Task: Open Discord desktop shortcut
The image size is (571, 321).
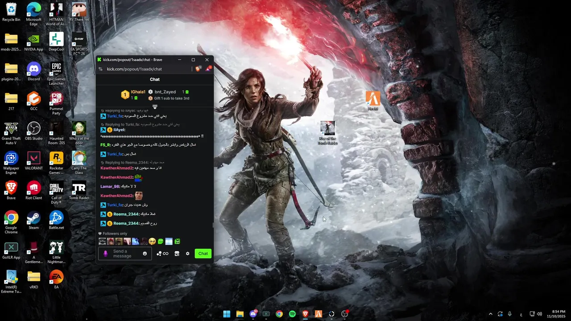Action: (34, 72)
